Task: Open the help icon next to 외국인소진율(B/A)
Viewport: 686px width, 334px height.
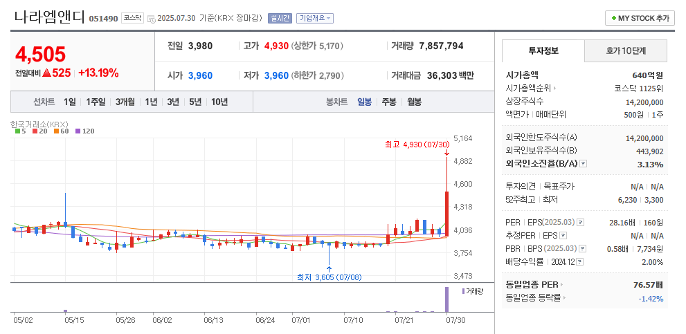Action: click(x=583, y=164)
